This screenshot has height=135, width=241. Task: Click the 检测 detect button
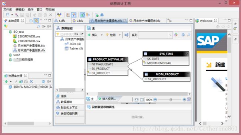point(110,35)
